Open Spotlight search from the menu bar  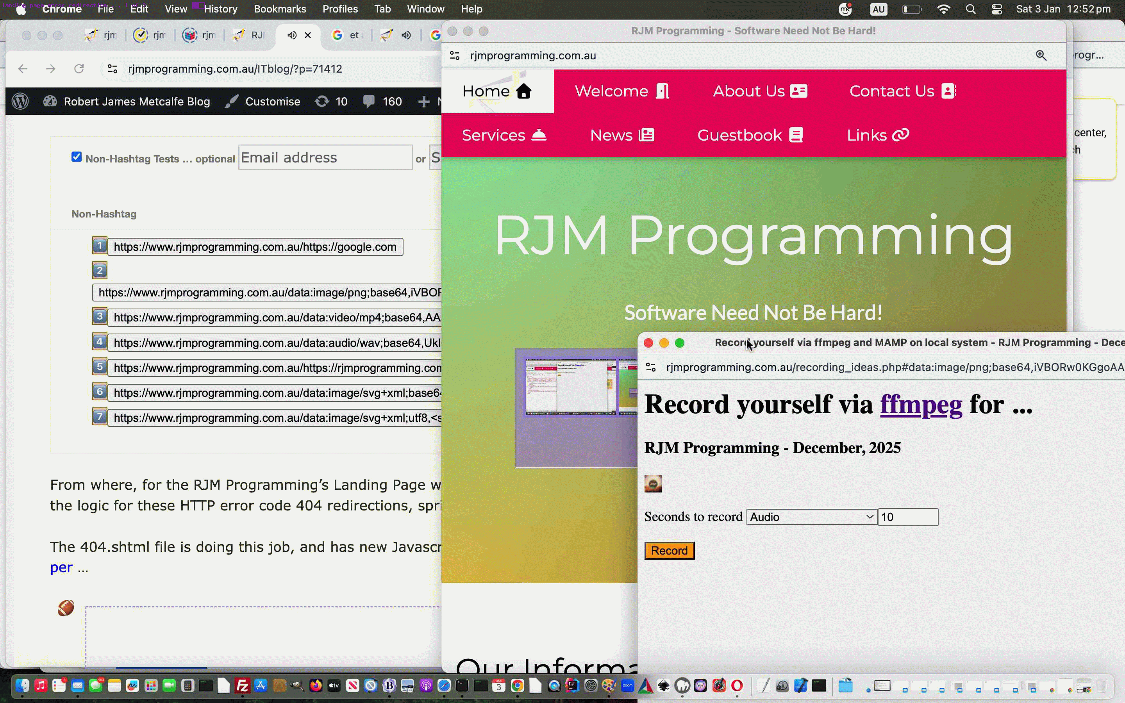click(971, 9)
